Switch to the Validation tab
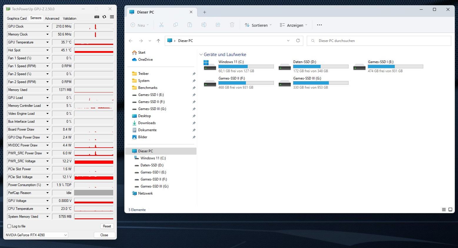458x248 pixels. (70, 18)
